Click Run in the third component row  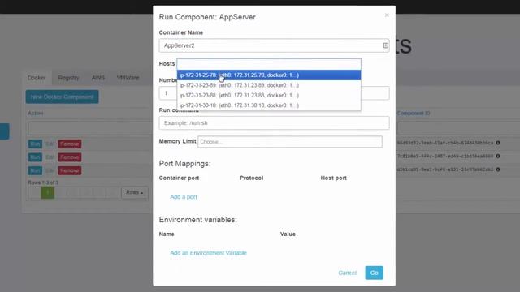pyautogui.click(x=35, y=170)
